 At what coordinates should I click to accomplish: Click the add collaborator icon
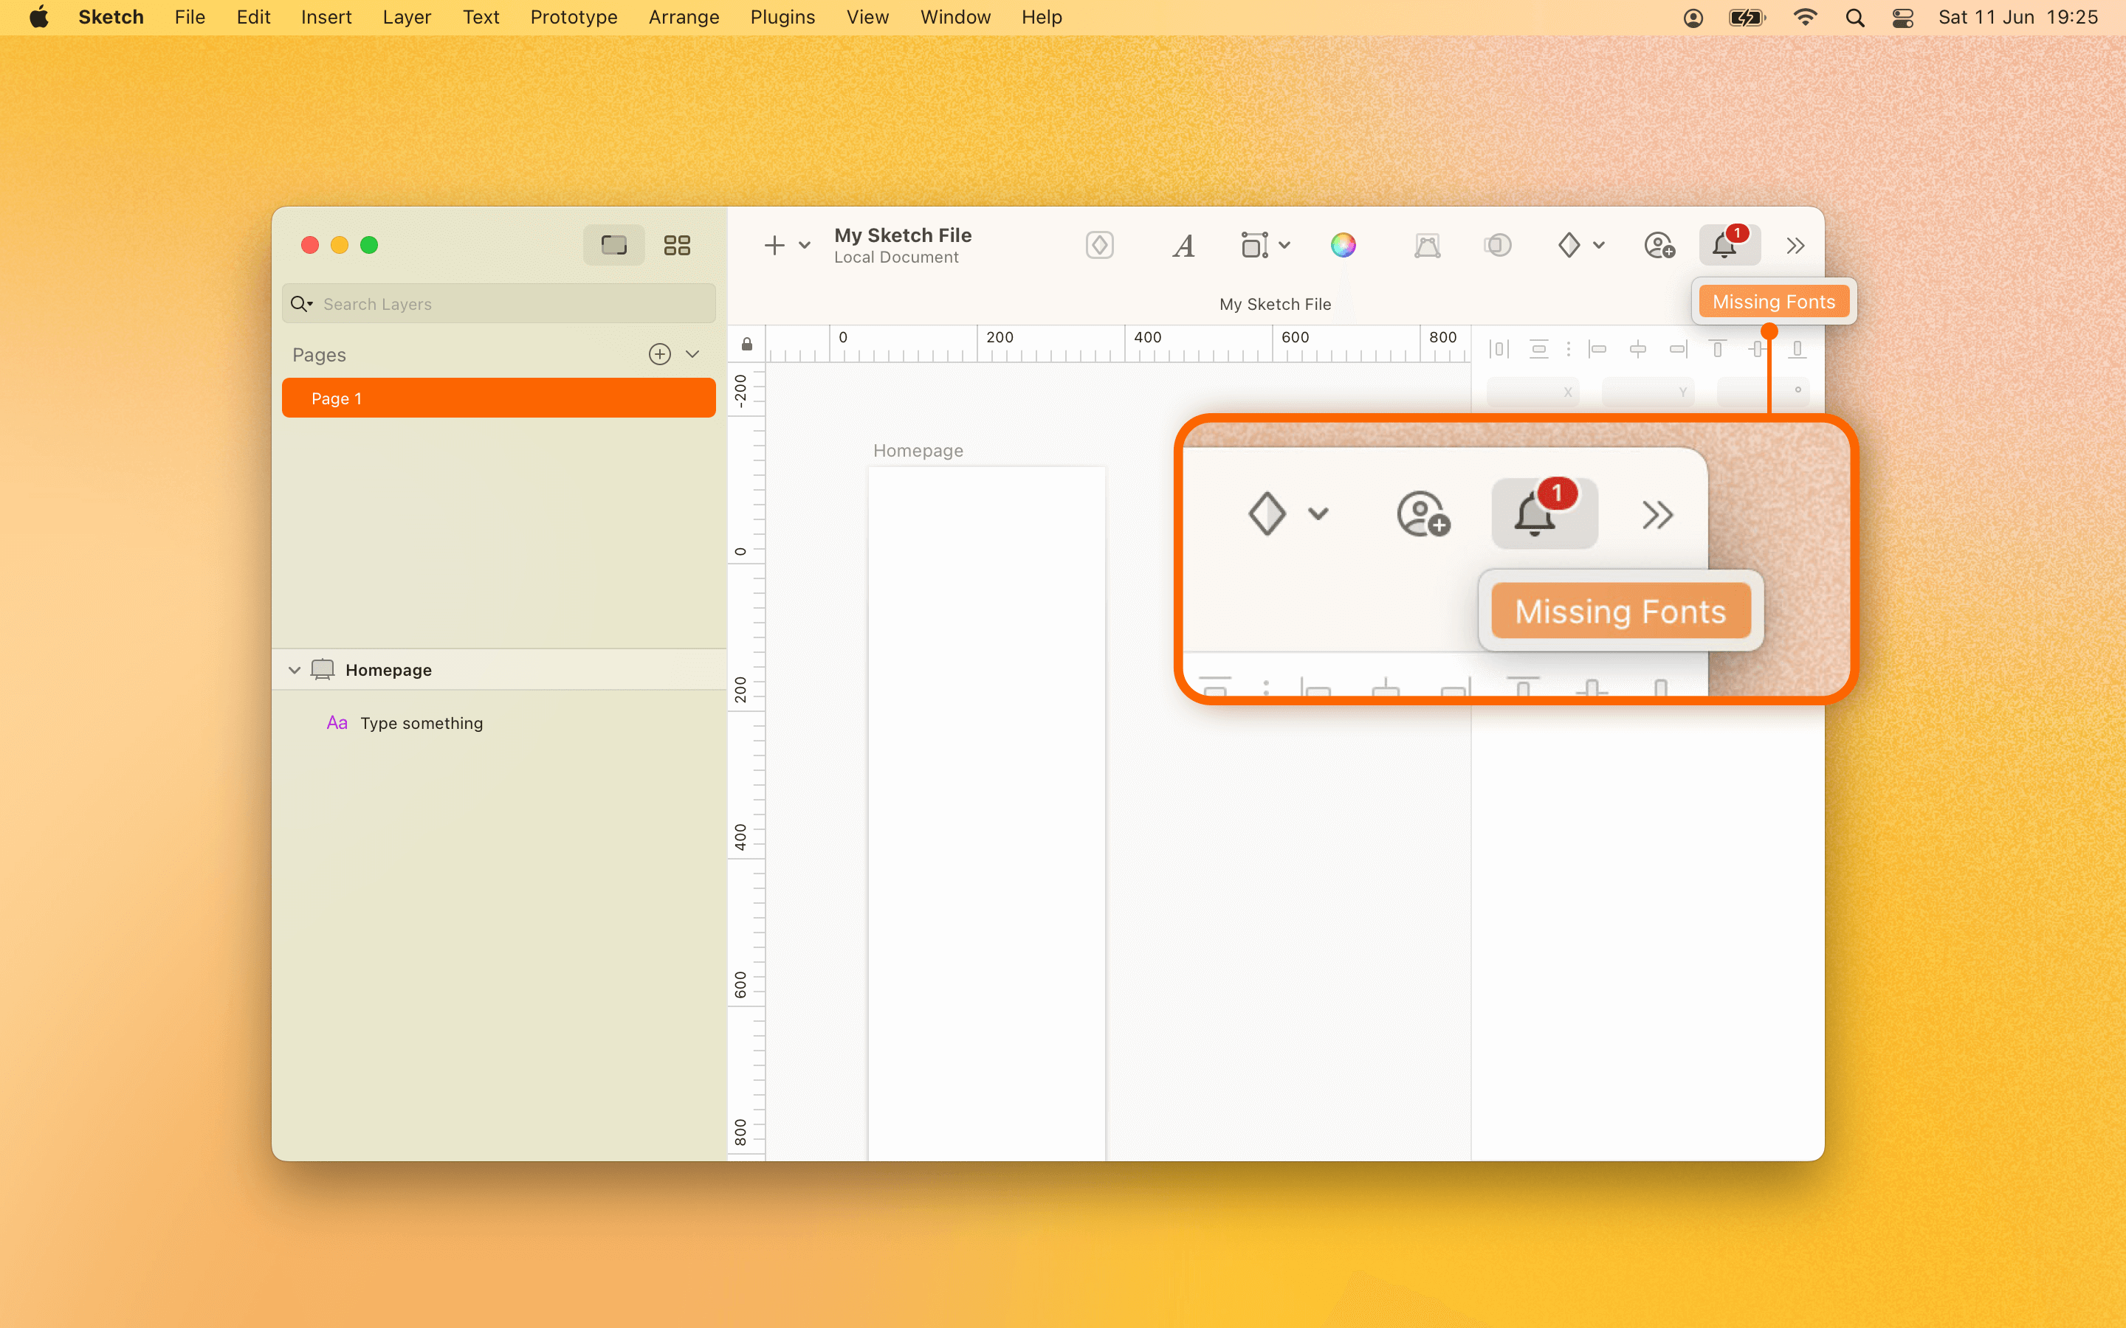(1659, 246)
